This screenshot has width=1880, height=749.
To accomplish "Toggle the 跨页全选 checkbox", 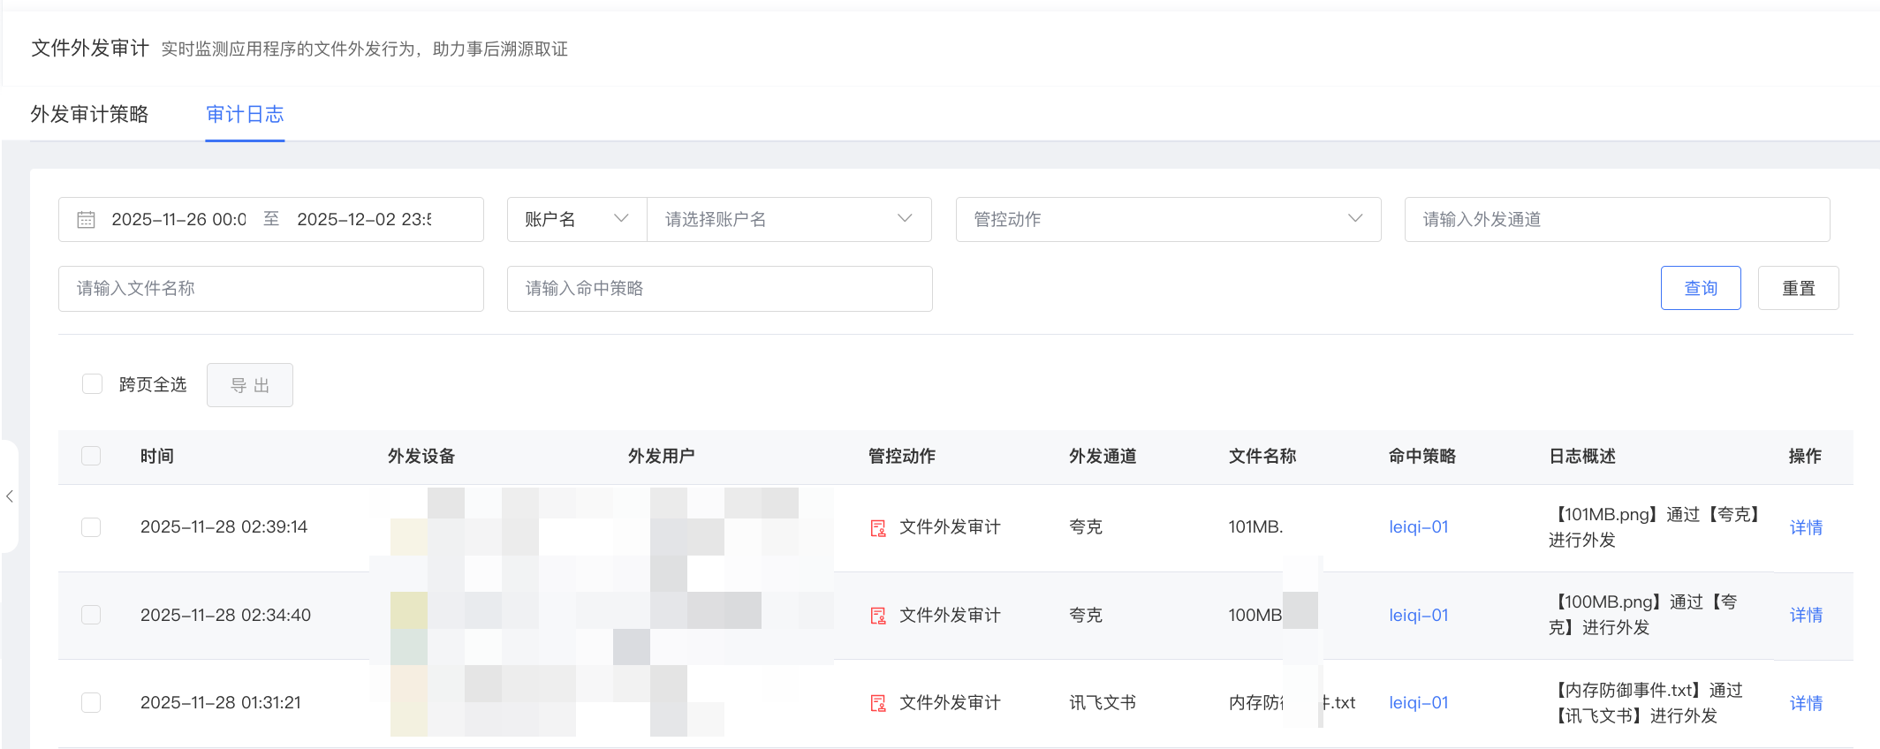I will click(92, 384).
